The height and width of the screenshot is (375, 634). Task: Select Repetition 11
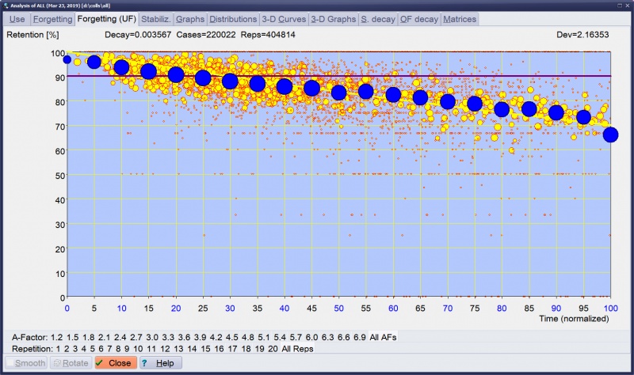(151, 349)
